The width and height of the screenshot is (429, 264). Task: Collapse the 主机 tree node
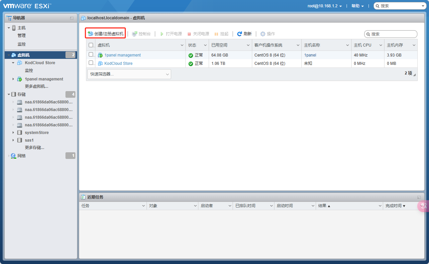coord(9,28)
